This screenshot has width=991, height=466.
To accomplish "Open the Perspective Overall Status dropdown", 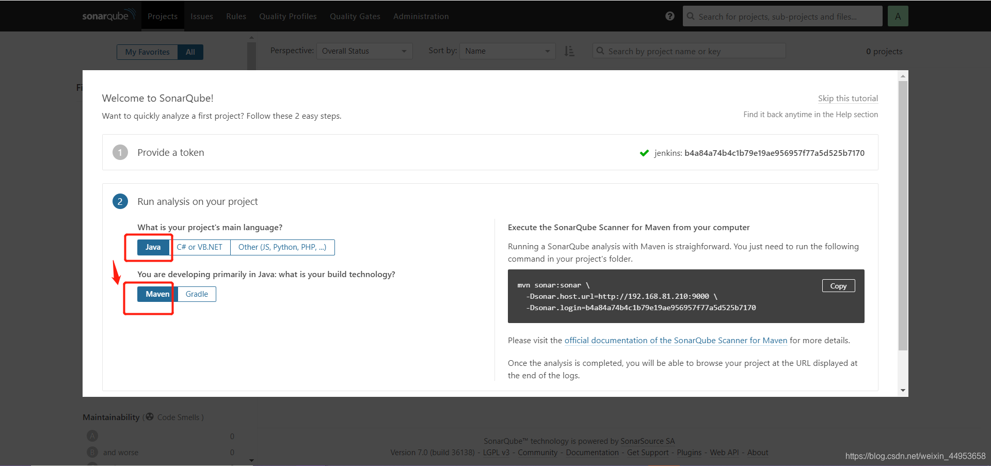I will coord(364,51).
